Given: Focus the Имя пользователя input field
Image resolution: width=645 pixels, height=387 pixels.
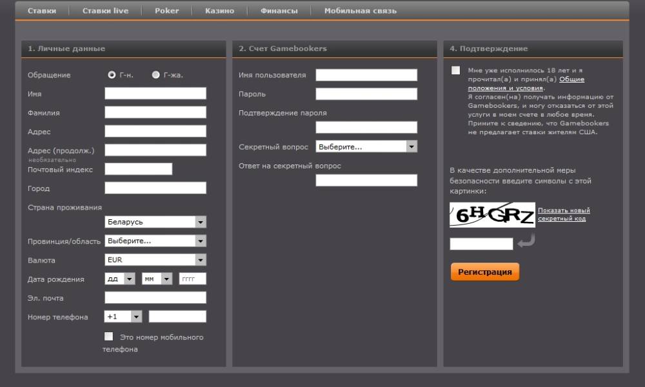Looking at the screenshot, I should [x=366, y=75].
